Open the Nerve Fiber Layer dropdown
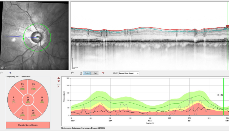Viewport: 229px width, 131px height. pos(129,73)
